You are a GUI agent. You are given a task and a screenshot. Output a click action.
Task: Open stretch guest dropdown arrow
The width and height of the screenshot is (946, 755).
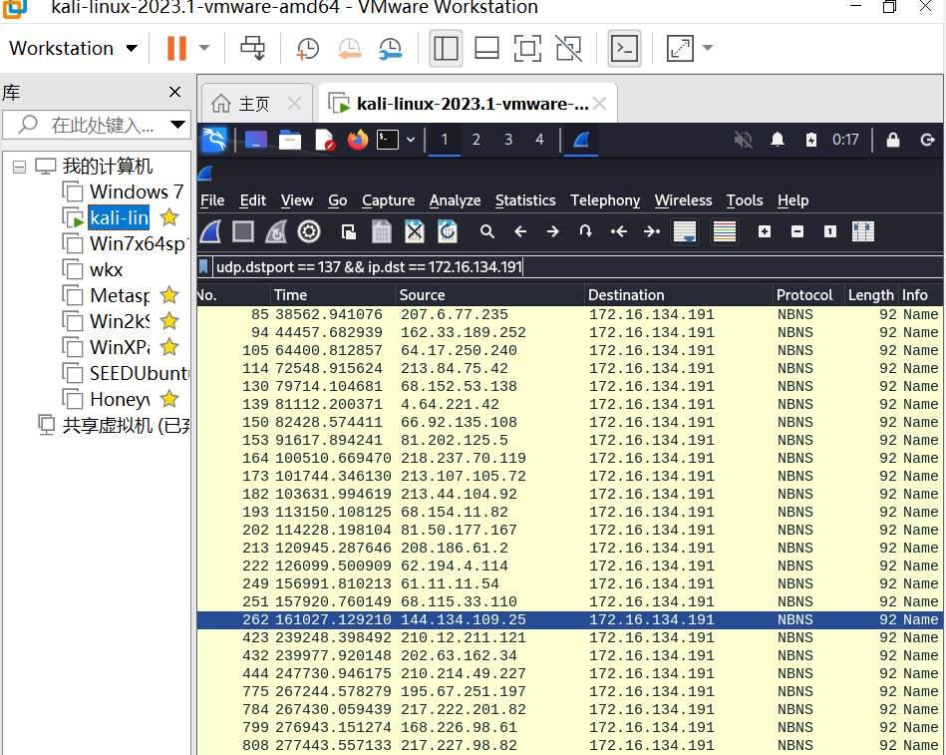(708, 48)
